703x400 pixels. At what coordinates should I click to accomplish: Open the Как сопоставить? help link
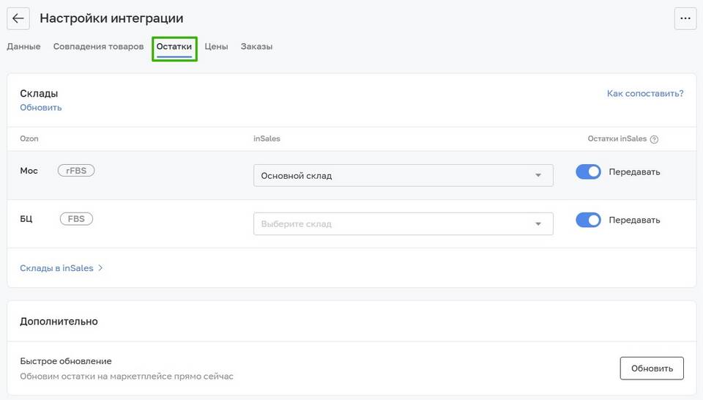coord(645,93)
